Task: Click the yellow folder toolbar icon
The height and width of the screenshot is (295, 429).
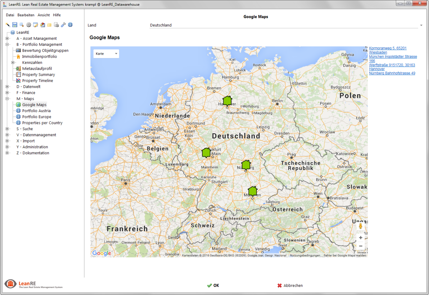Action: 49,25
